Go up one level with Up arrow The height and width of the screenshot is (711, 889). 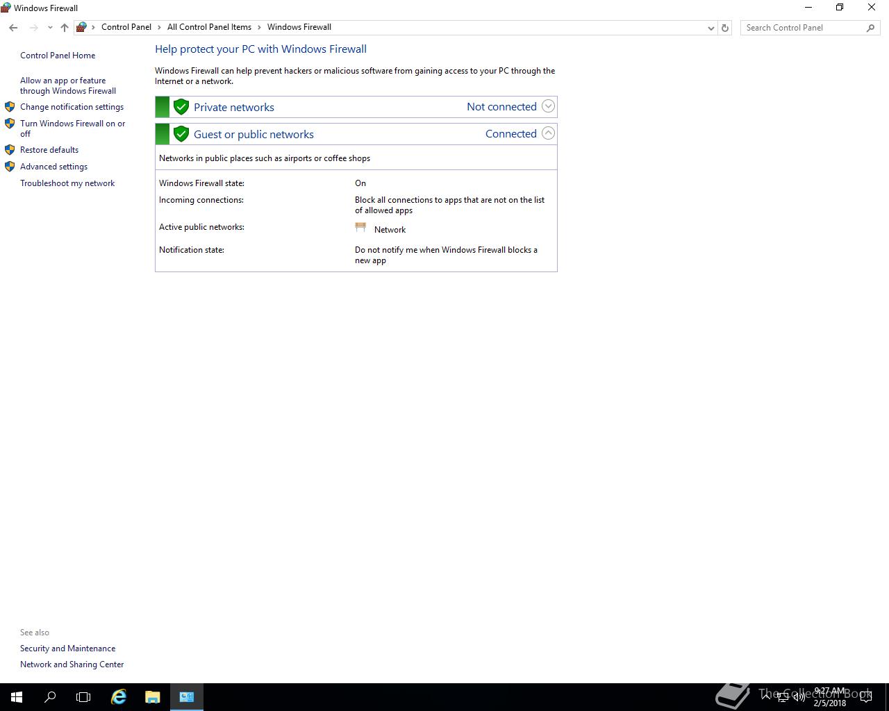pos(65,28)
